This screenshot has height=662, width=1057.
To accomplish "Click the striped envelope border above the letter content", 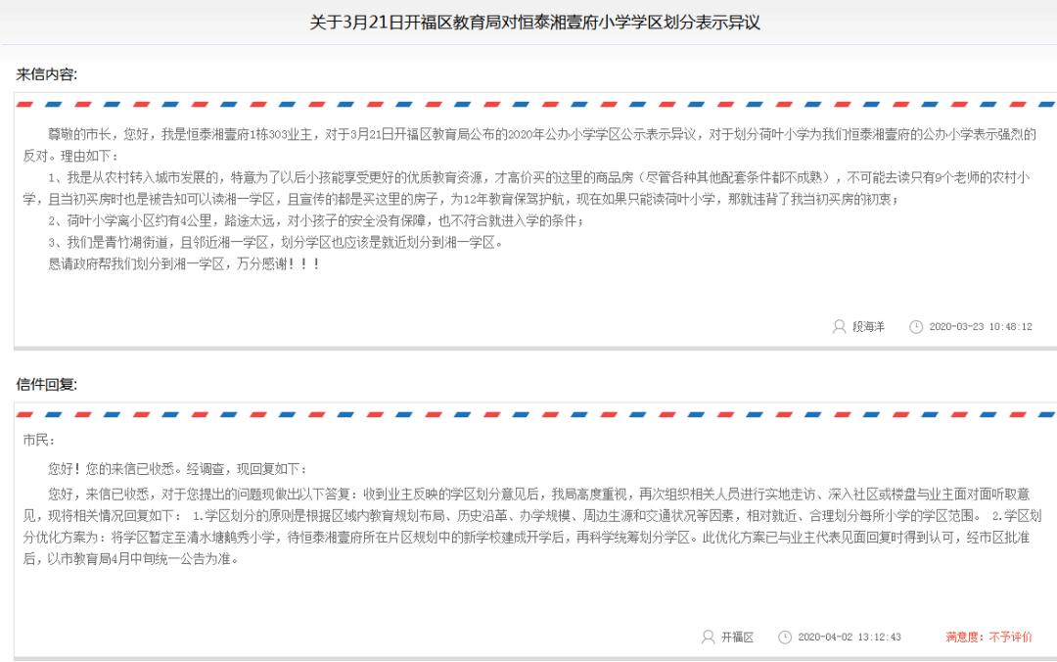I will [528, 104].
